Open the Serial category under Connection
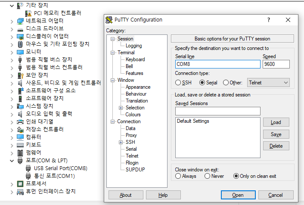This screenshot has height=205, width=304. coord(131,149)
